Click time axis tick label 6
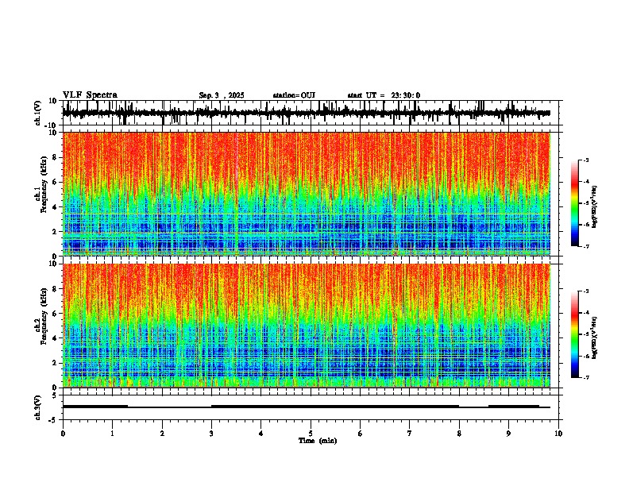 coord(360,434)
